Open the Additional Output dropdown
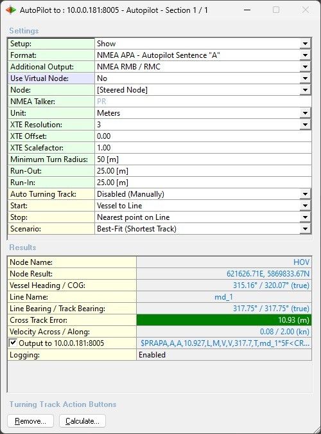The image size is (321, 434). coord(305,67)
